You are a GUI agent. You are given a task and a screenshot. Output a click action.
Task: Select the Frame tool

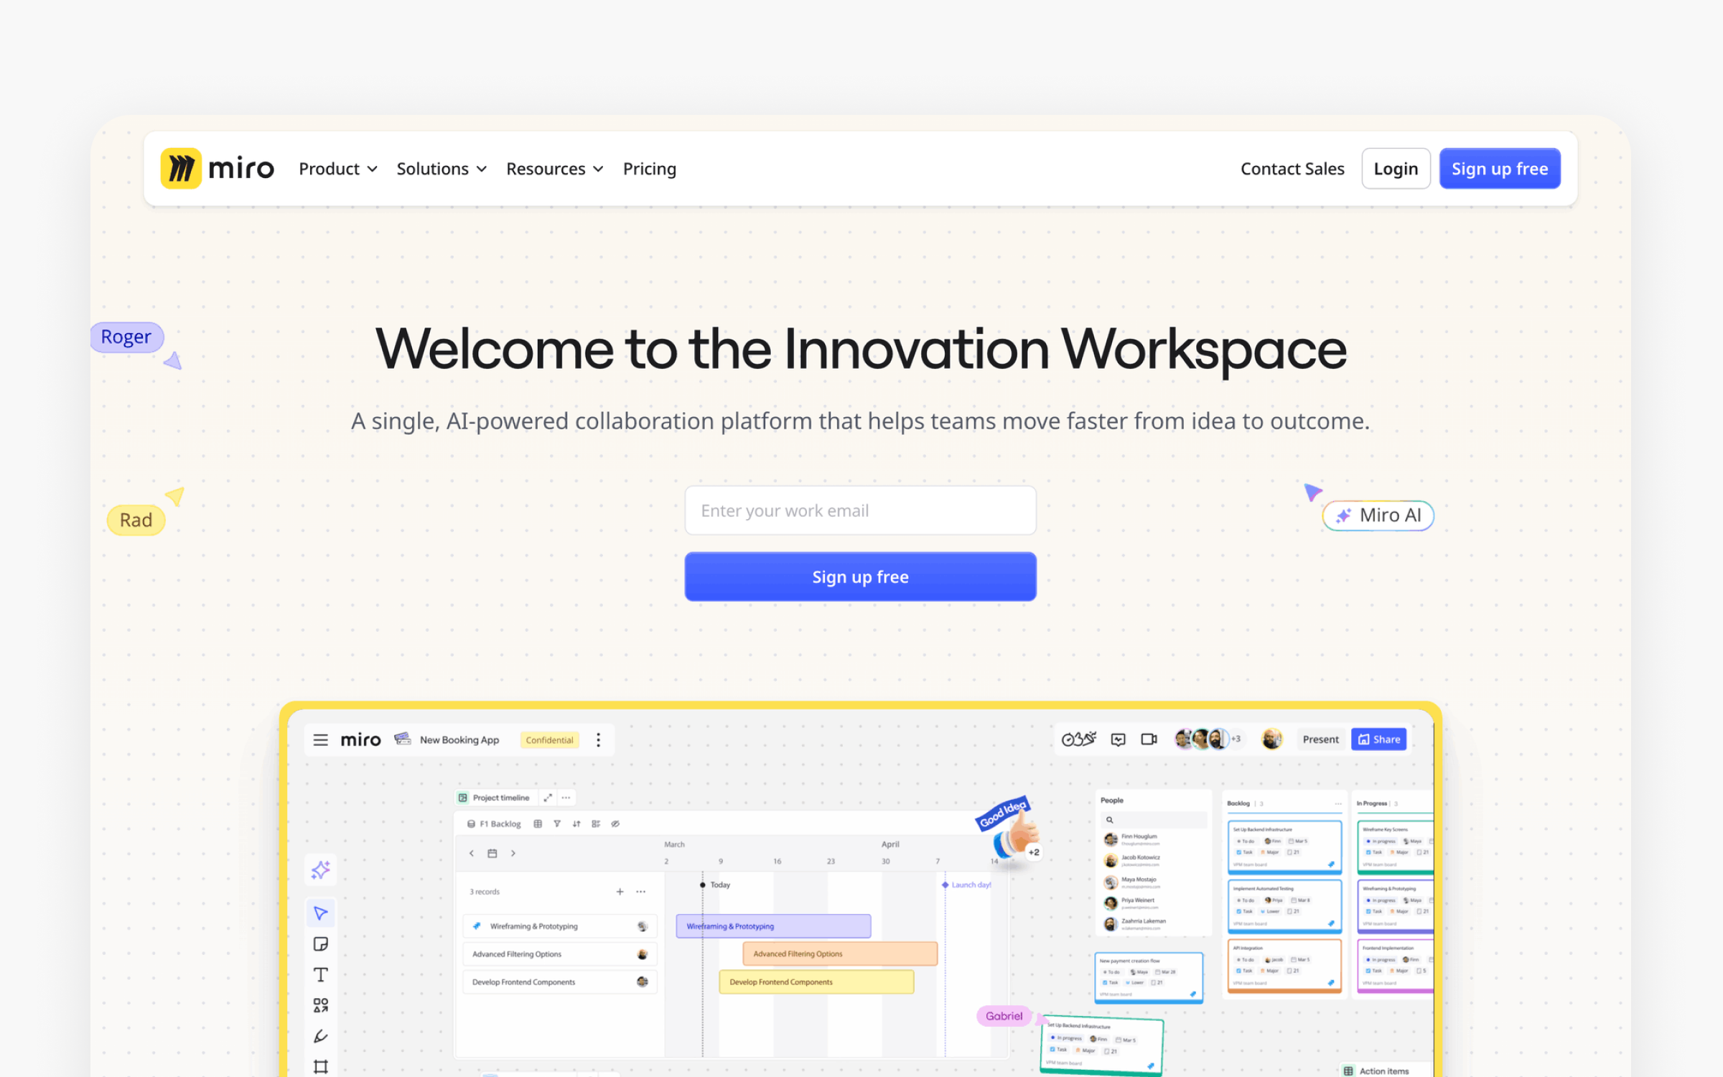pyautogui.click(x=321, y=1066)
